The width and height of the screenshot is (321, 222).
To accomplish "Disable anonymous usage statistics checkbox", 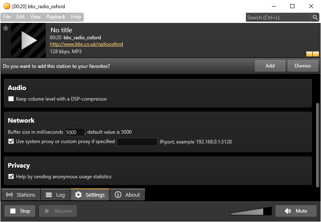I will (x=11, y=177).
